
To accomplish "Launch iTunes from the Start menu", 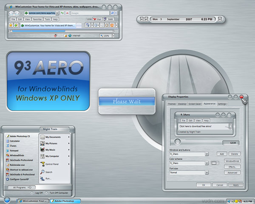I will pyautogui.click(x=11, y=146).
